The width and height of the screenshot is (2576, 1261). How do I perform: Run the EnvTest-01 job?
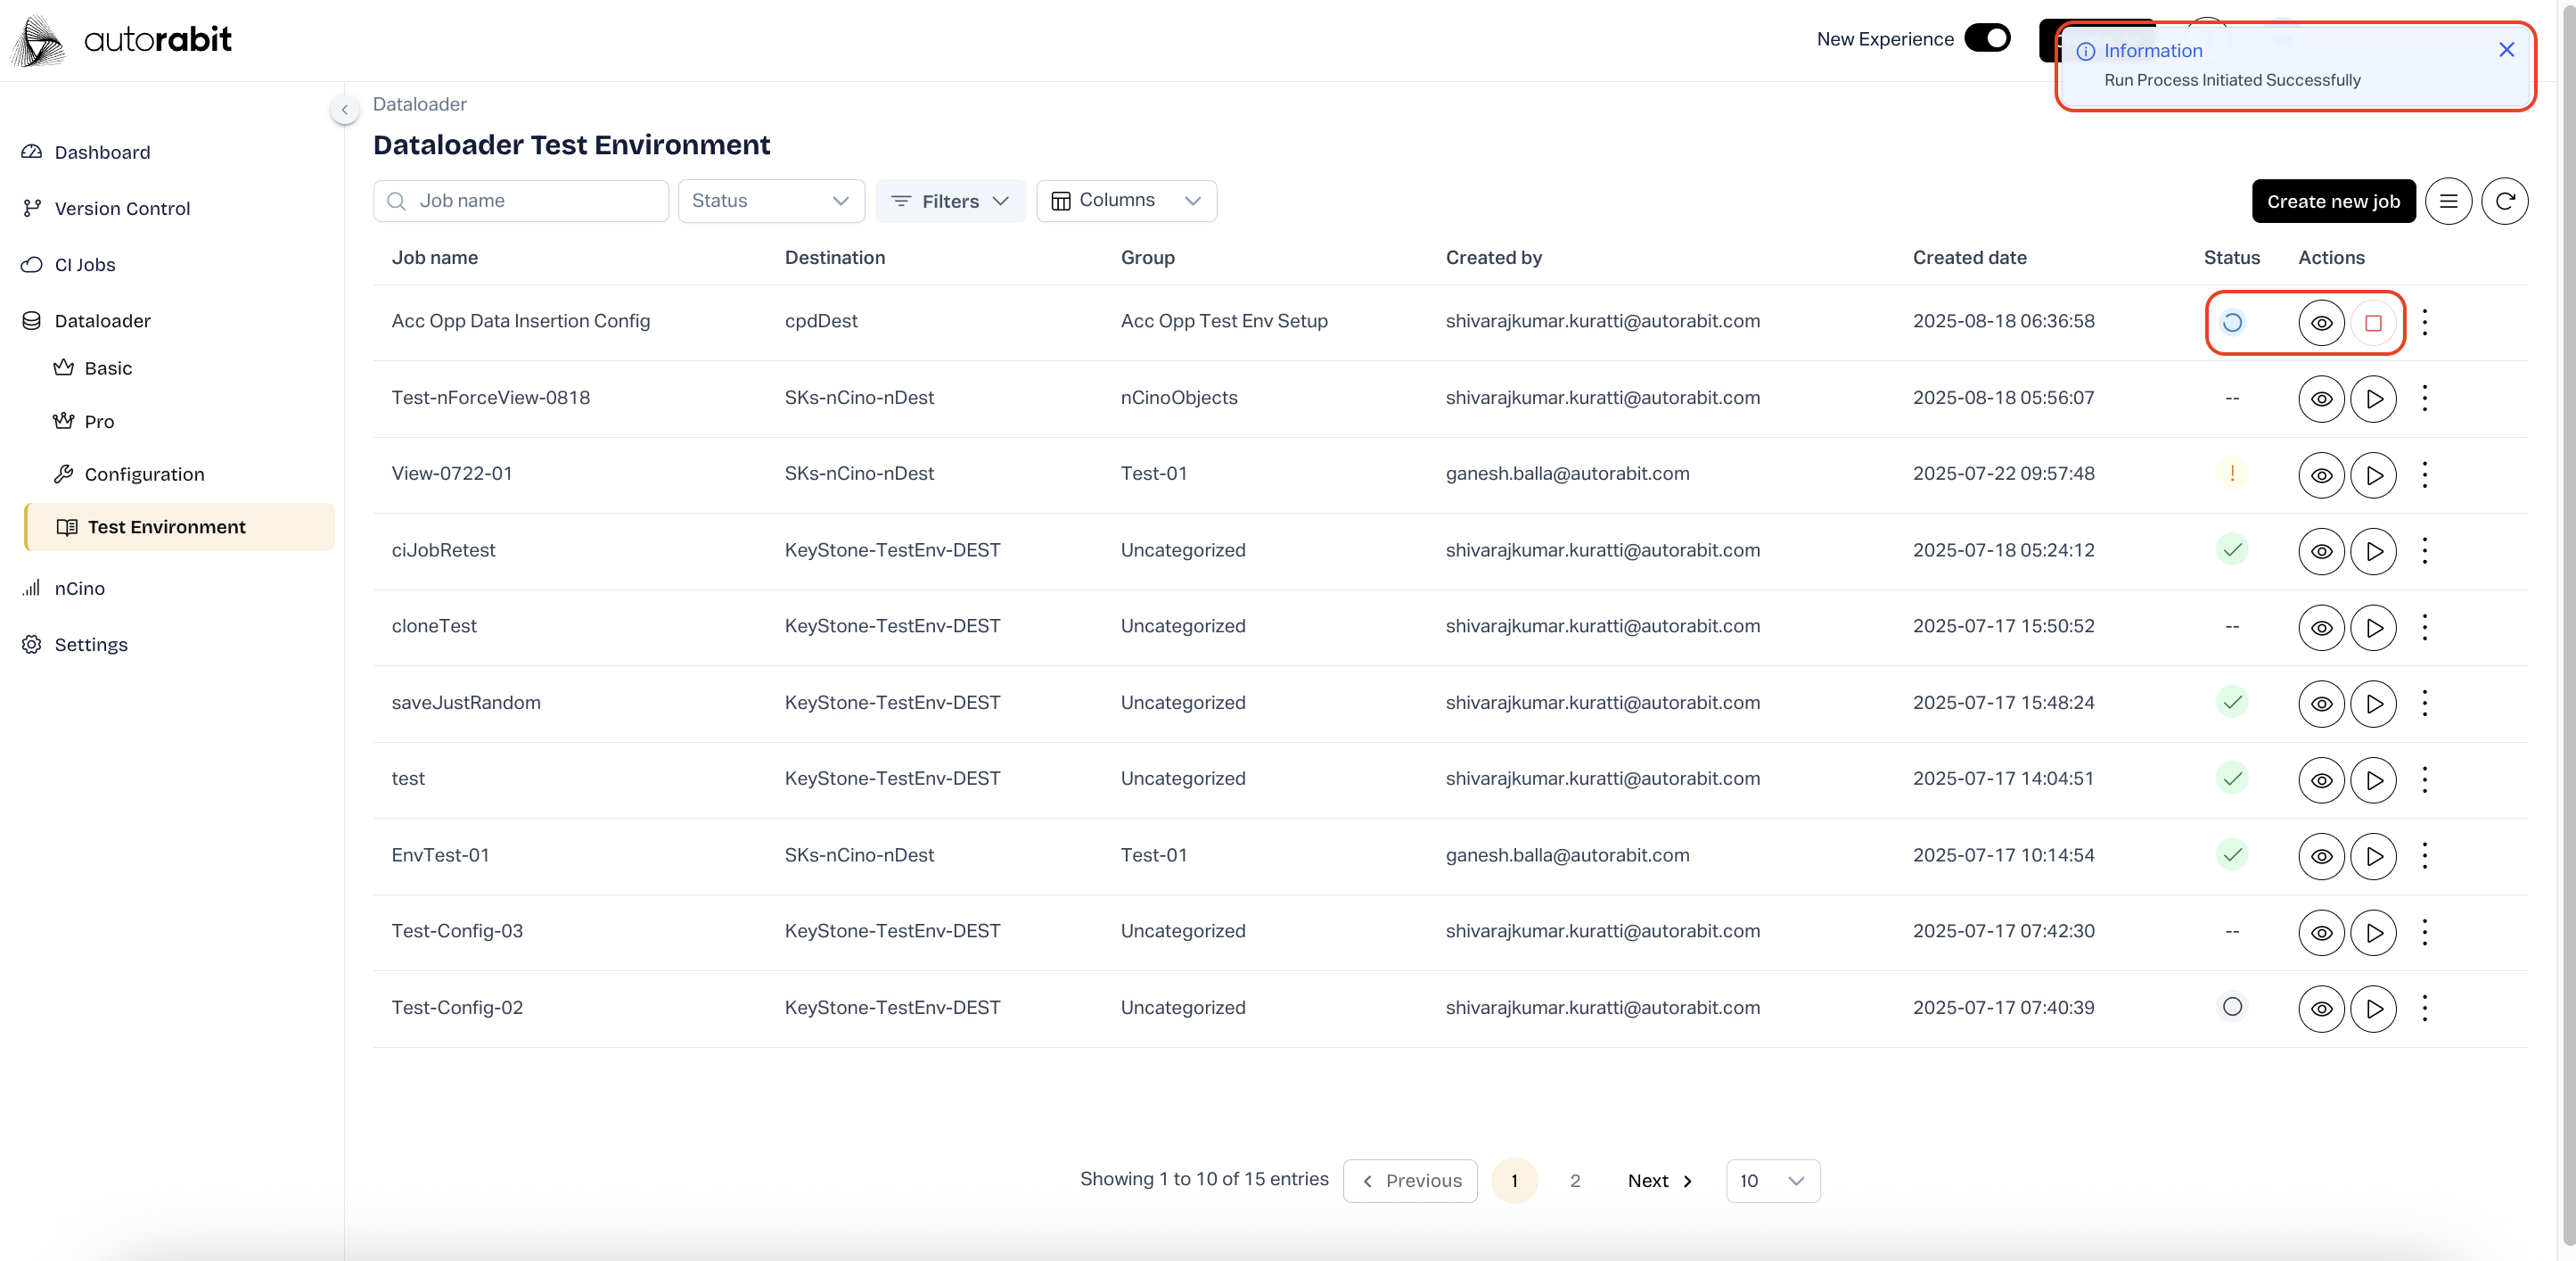coord(2373,856)
